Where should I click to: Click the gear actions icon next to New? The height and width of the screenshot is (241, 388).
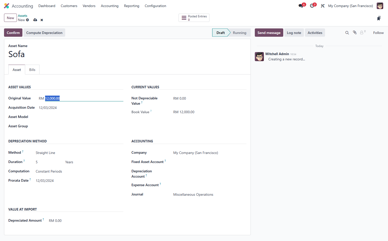coord(27,20)
